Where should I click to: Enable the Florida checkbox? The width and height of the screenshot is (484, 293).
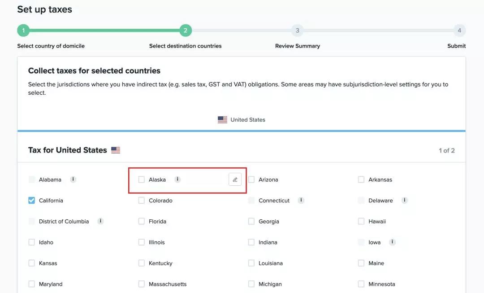(x=142, y=221)
